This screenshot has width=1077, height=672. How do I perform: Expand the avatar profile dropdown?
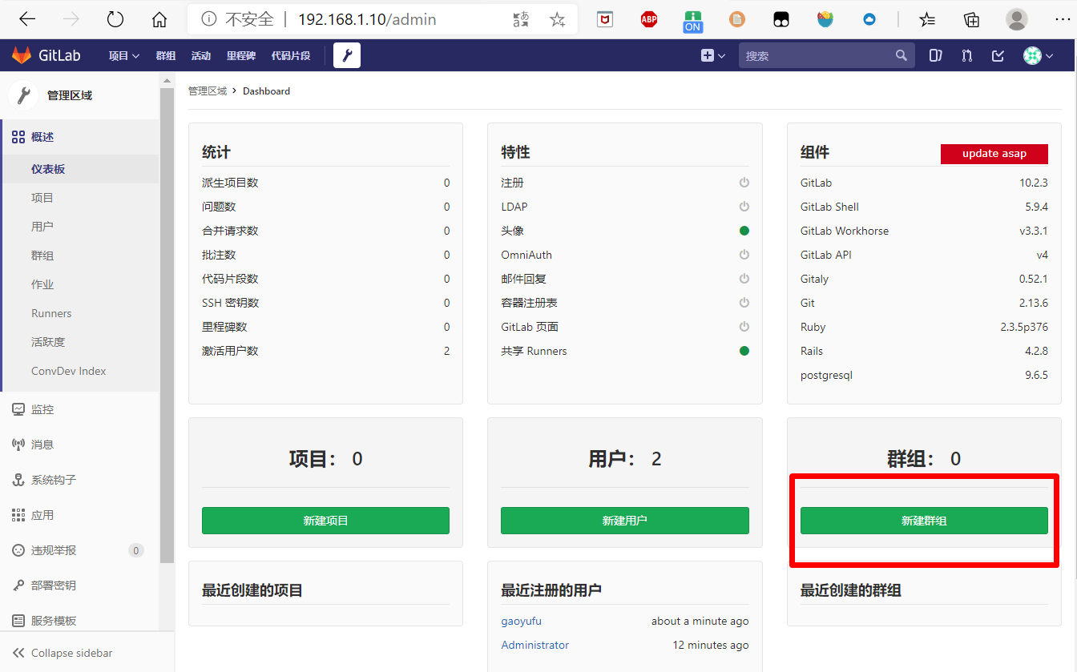pyautogui.click(x=1037, y=55)
